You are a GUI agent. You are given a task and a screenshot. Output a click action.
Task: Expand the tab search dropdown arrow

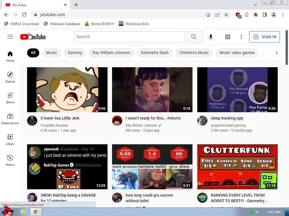(255, 5)
